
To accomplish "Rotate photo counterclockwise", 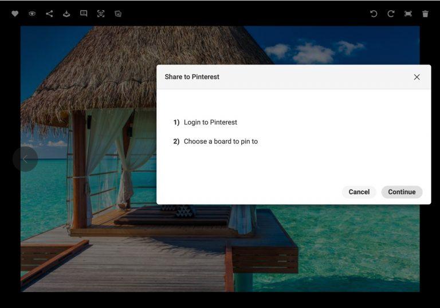I will point(374,14).
